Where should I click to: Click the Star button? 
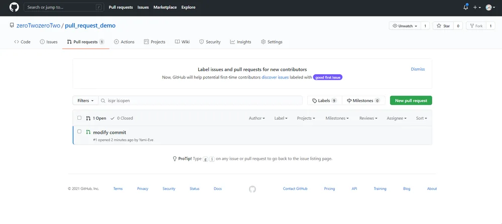(x=443, y=26)
